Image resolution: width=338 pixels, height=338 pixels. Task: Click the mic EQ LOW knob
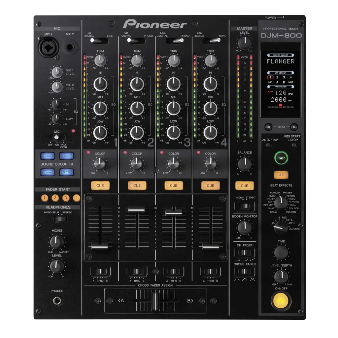click(x=57, y=119)
